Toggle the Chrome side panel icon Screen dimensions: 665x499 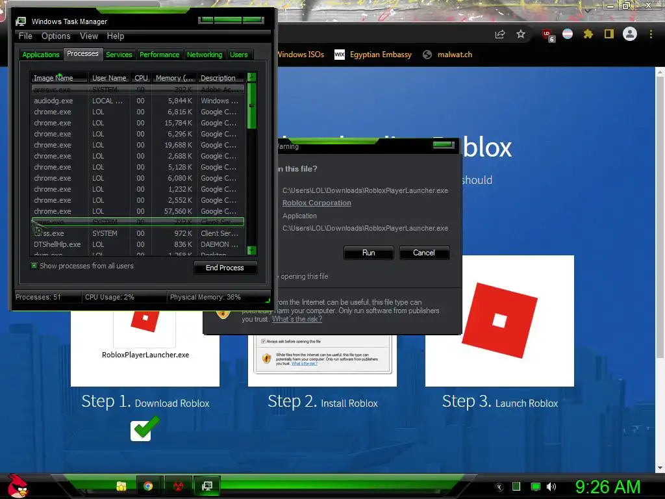(x=609, y=34)
